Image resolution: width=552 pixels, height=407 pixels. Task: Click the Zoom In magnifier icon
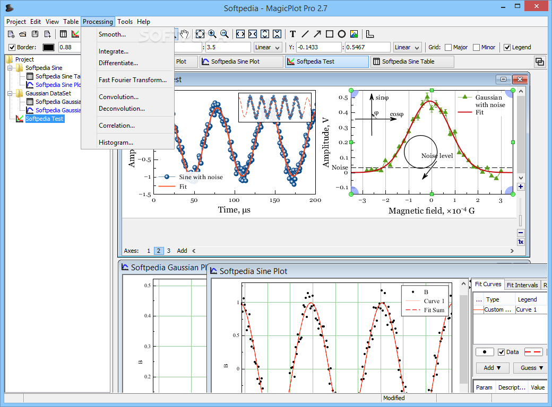pos(212,34)
